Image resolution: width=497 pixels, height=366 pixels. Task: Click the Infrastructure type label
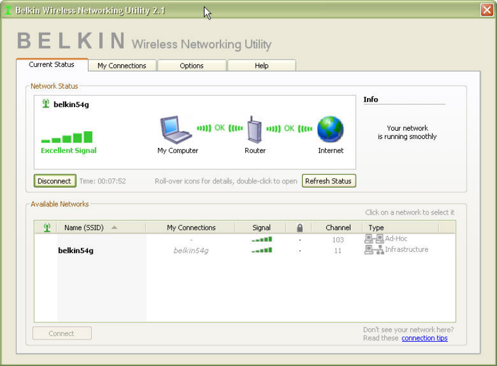407,250
